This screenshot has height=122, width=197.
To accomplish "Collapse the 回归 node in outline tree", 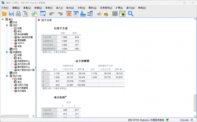I will (7, 25).
